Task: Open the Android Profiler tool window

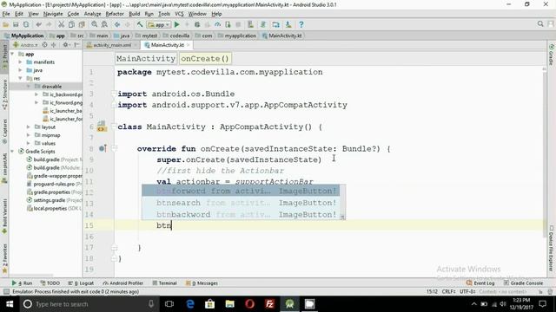Action: tap(122, 283)
